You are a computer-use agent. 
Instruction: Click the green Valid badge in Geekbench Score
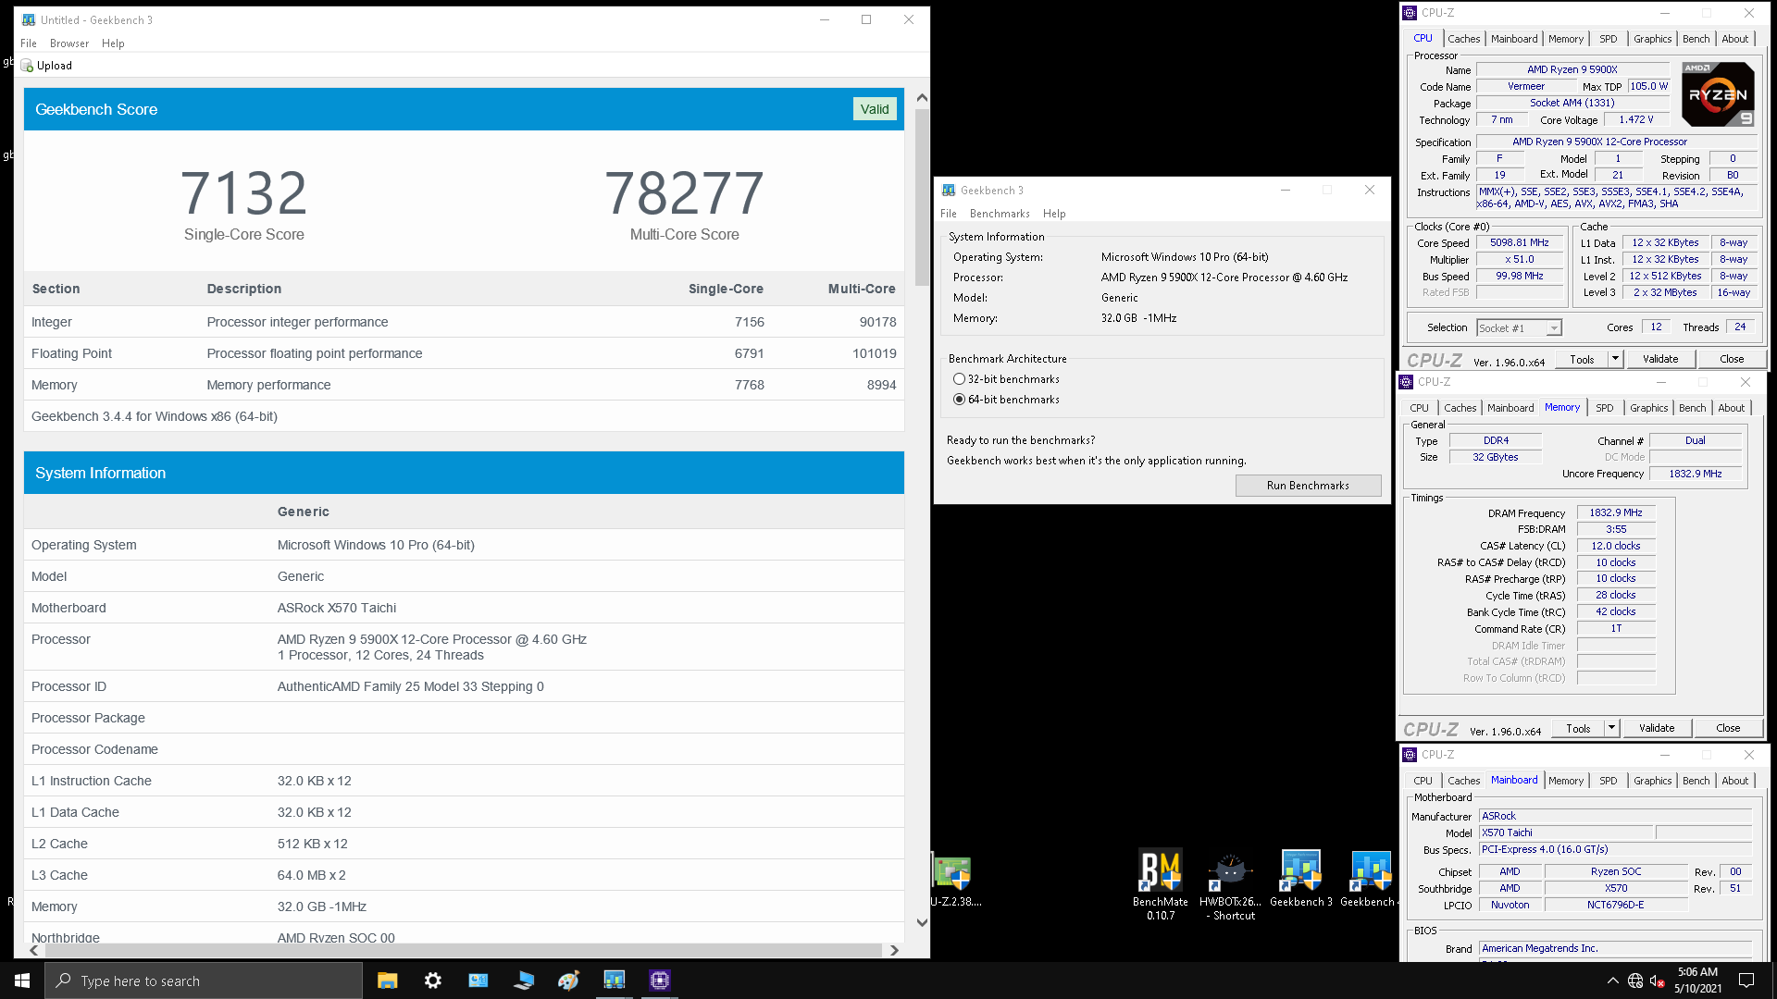pyautogui.click(x=874, y=109)
